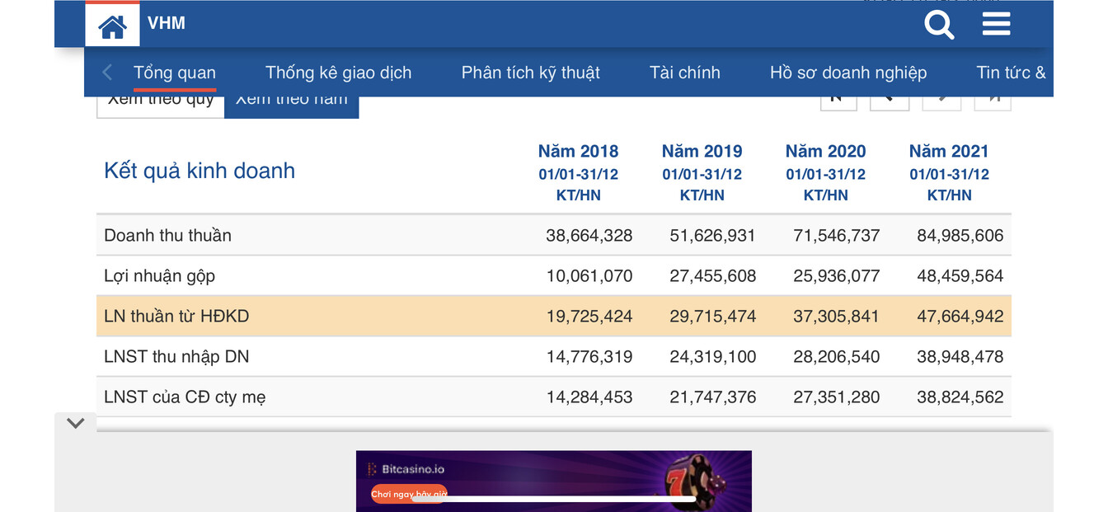Go to the home page icon
The image size is (1108, 512).
pos(112,26)
